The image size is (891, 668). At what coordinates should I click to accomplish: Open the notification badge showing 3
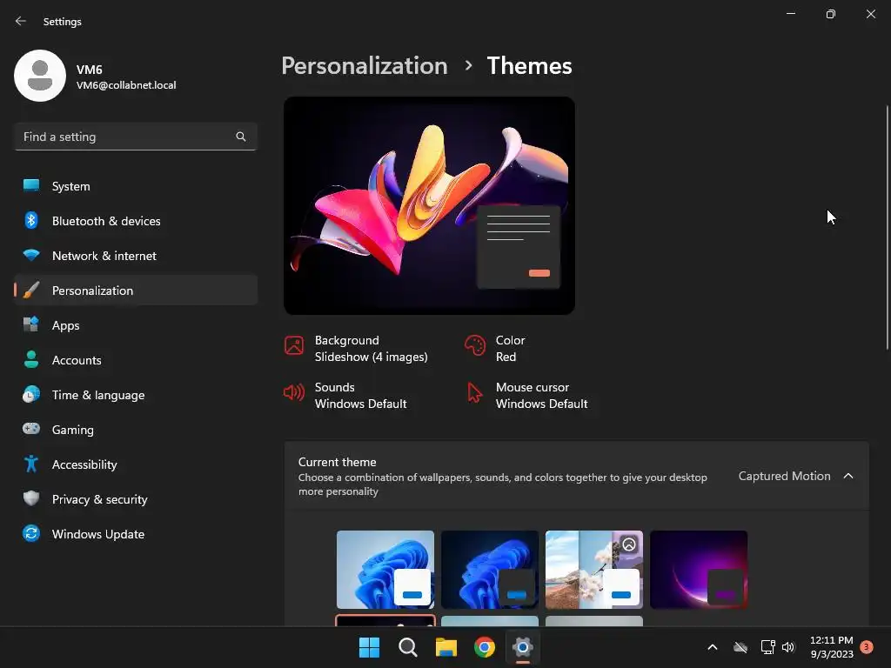point(867,647)
